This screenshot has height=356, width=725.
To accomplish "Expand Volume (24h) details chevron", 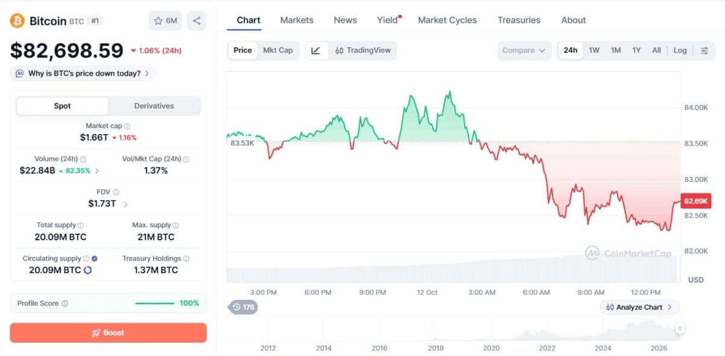I will pyautogui.click(x=97, y=171).
